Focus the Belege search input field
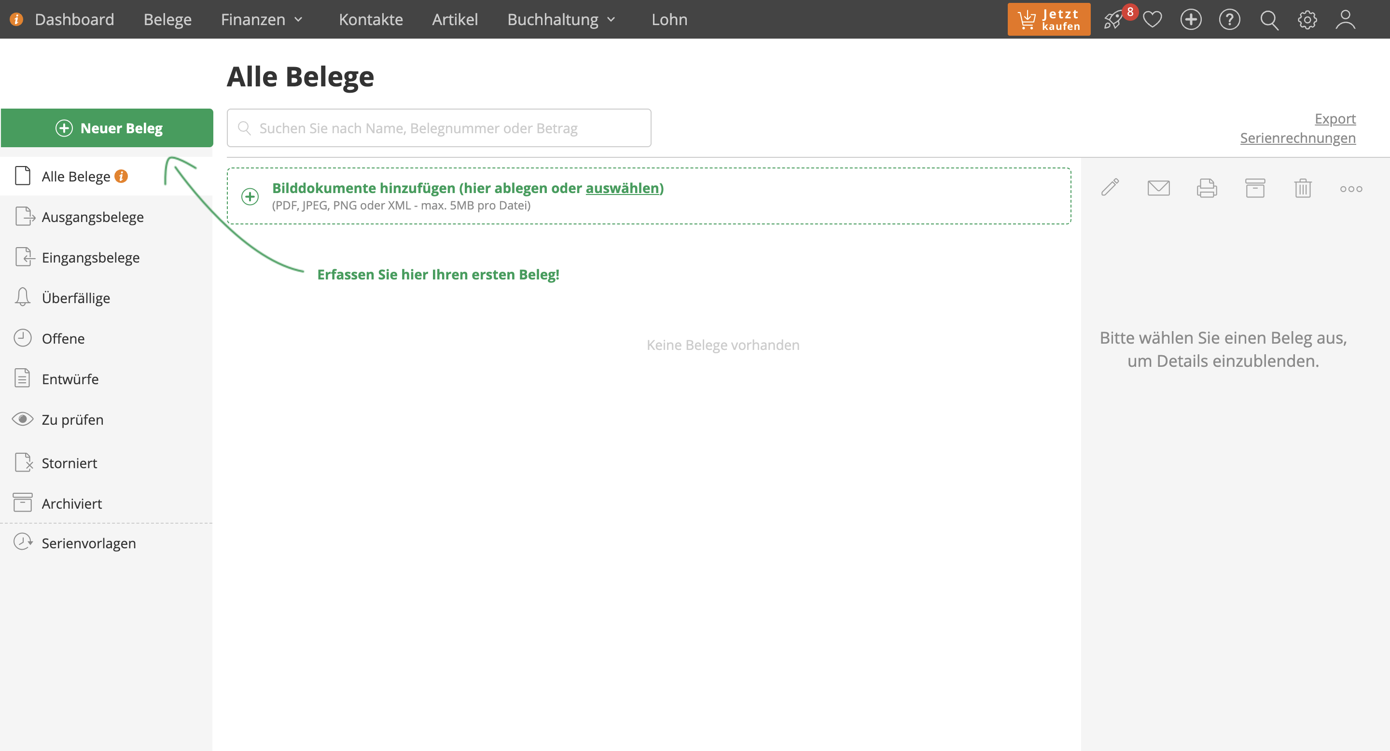The height and width of the screenshot is (751, 1390). [x=439, y=128]
